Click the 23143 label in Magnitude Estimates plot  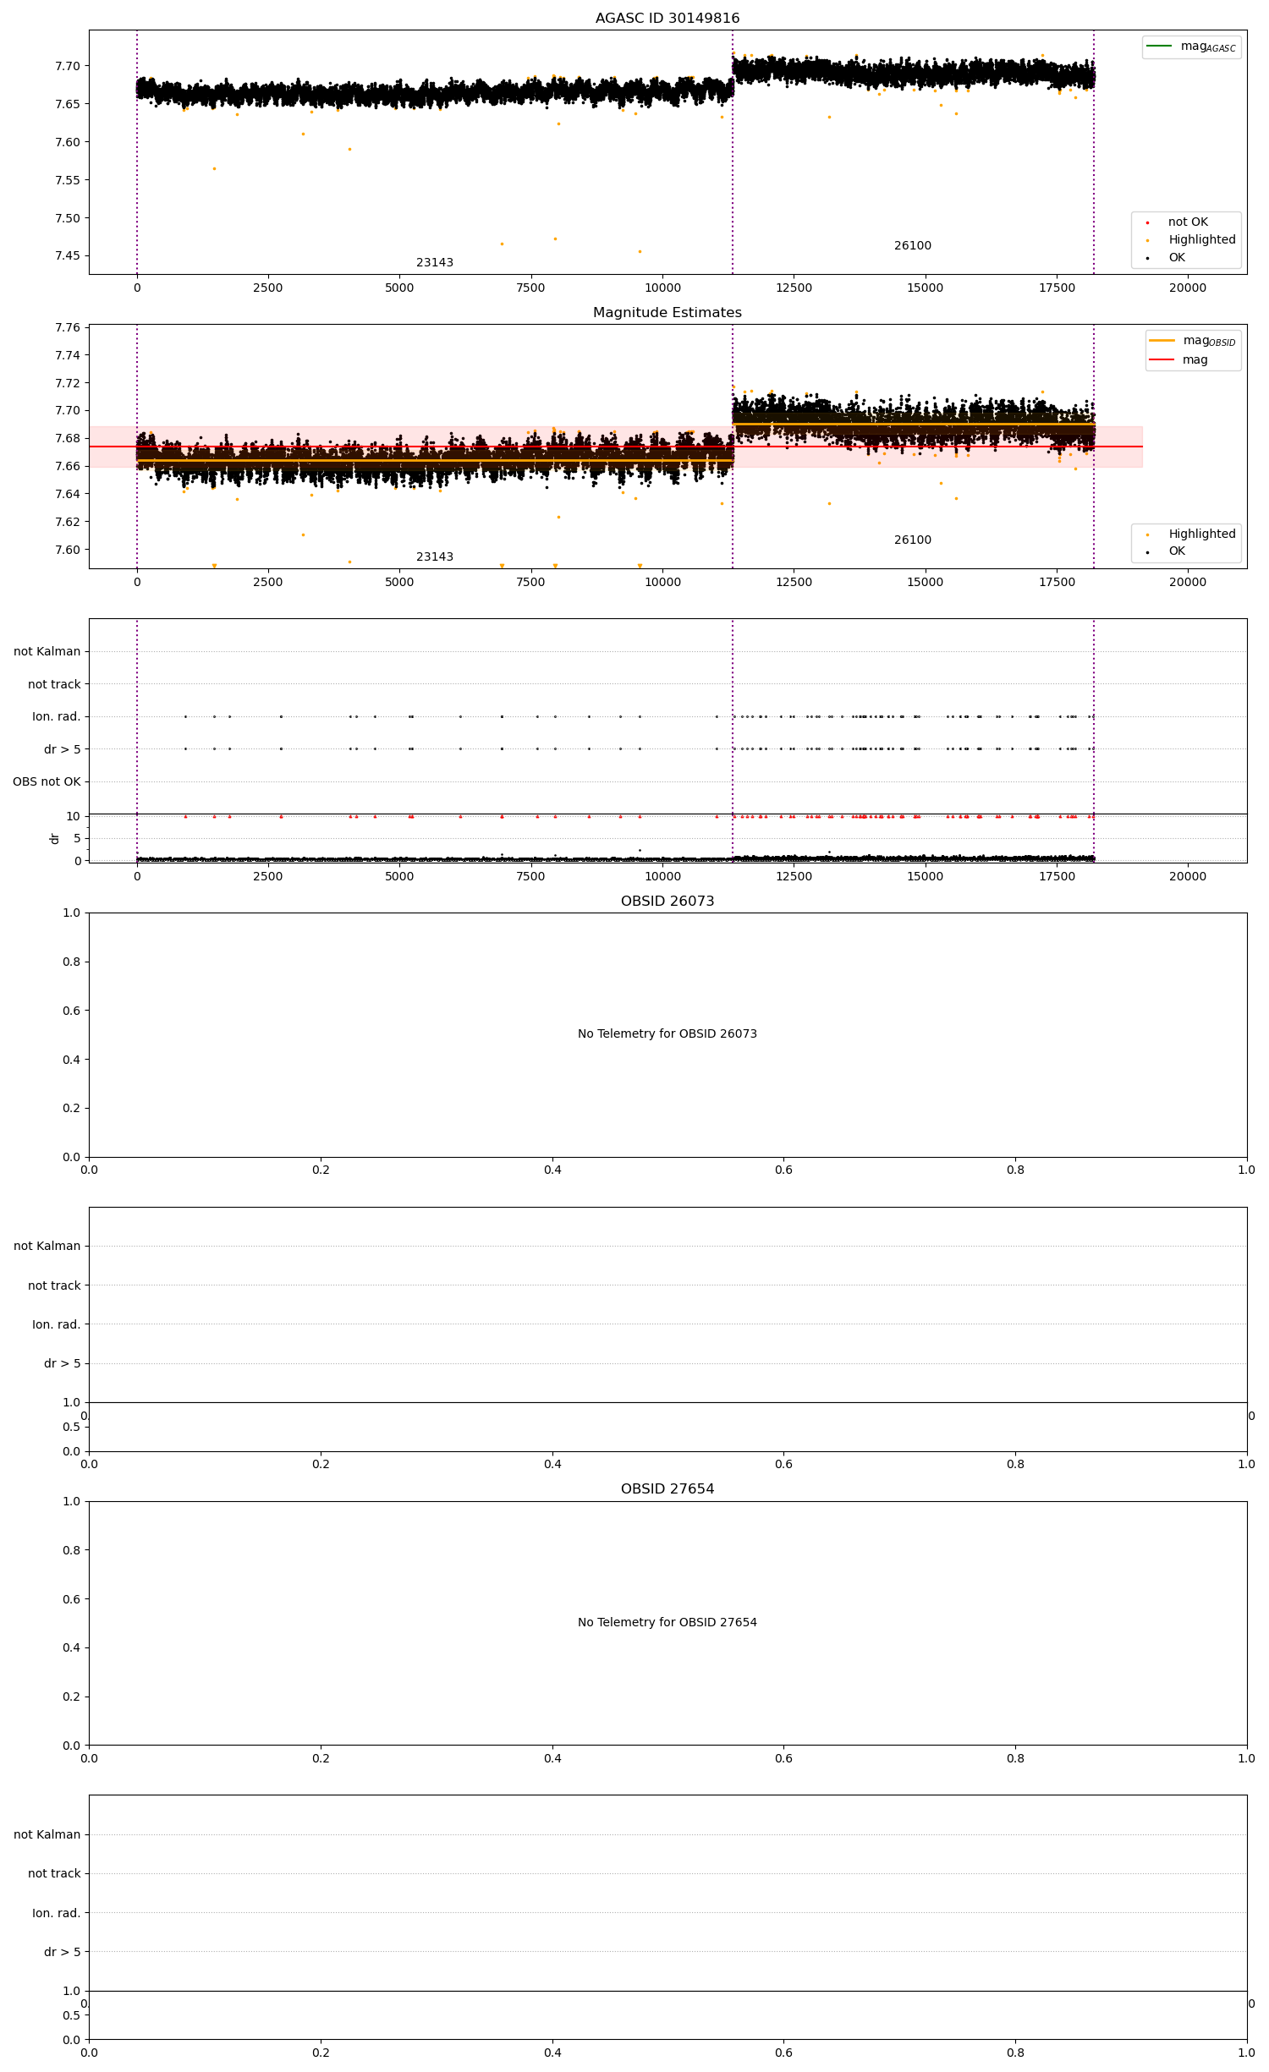click(434, 556)
